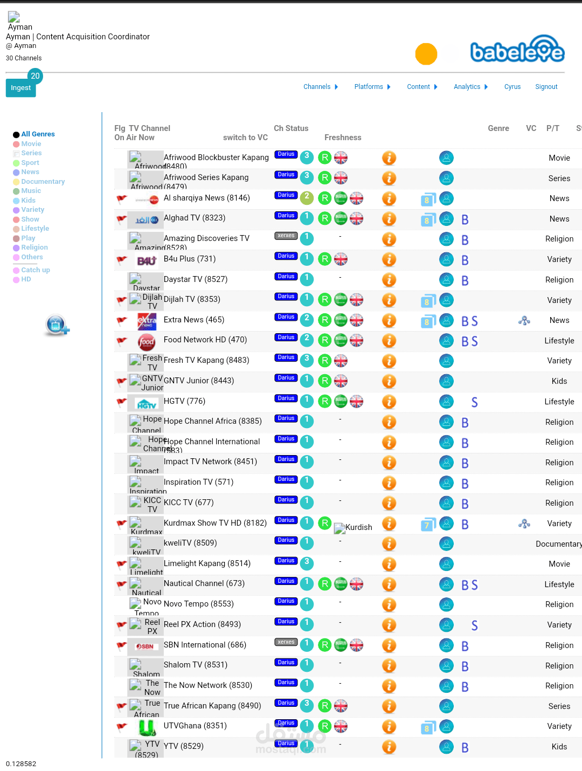The image size is (582, 771).
Task: Click xerxes tag for SBN International
Action: click(286, 642)
